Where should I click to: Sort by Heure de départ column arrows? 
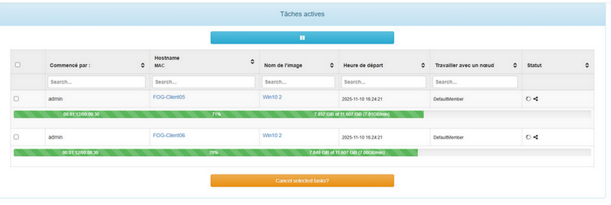tap(423, 66)
